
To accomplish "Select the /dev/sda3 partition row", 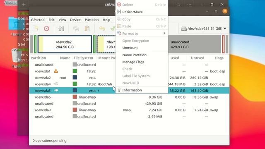I will 129,110.
